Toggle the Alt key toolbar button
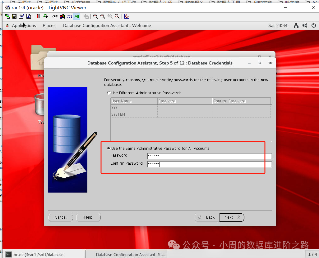 click(x=77, y=16)
